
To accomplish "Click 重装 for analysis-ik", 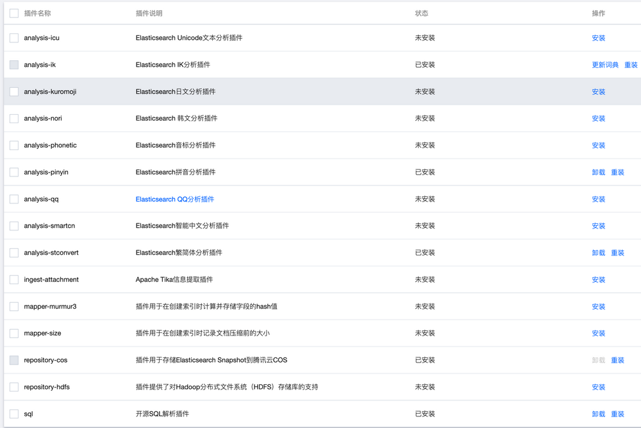I will 631,65.
